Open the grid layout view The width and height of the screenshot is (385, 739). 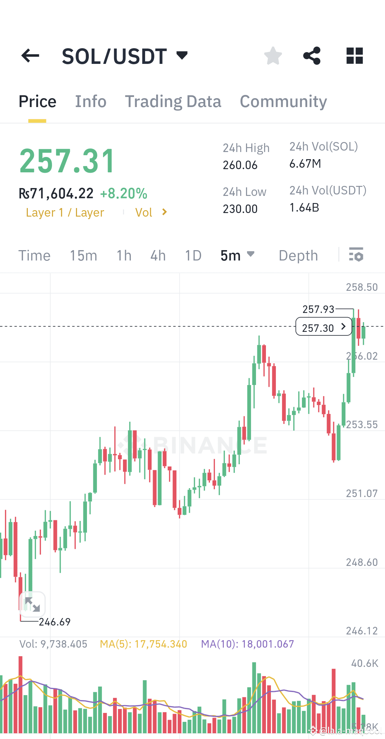point(354,55)
